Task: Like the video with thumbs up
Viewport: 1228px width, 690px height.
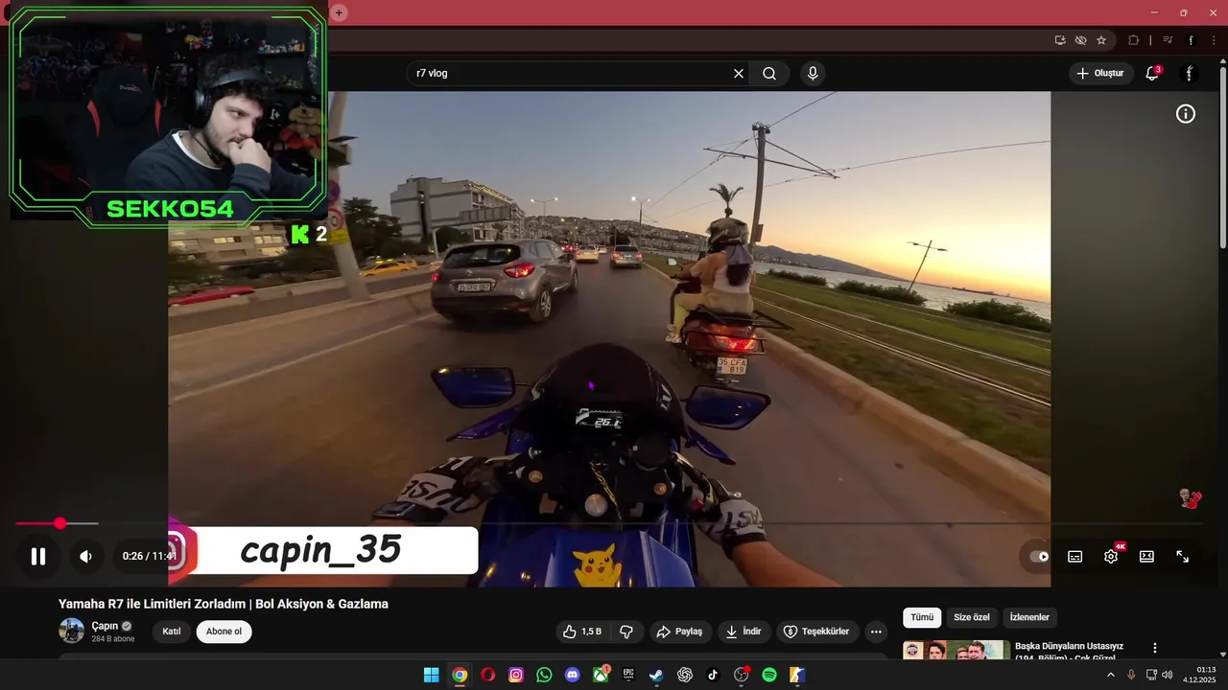Action: click(581, 632)
